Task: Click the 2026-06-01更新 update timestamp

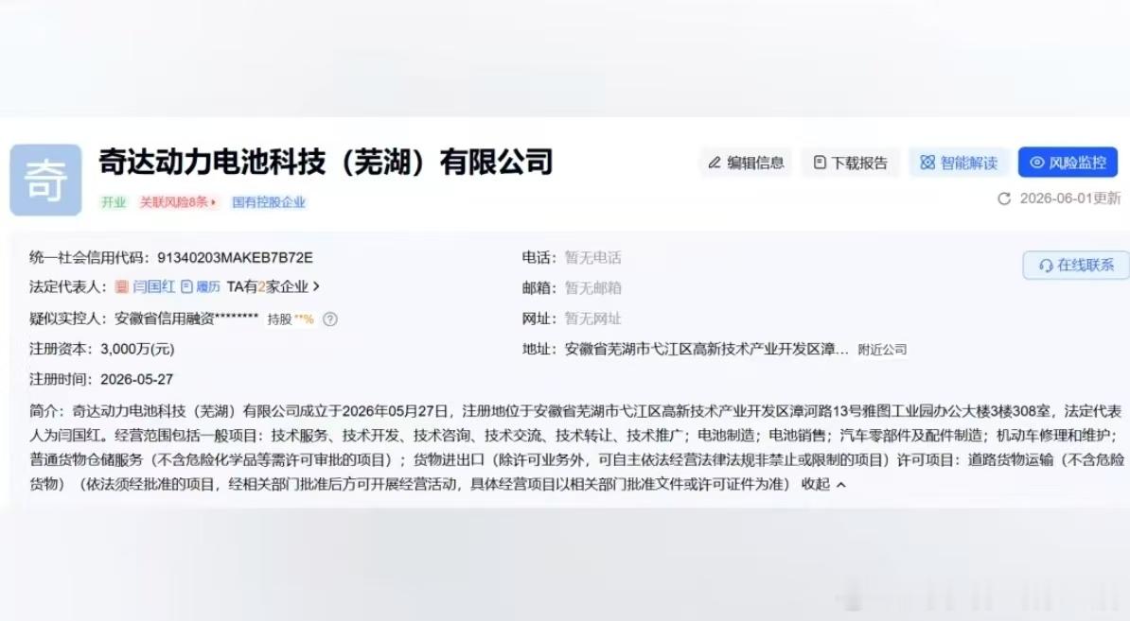Action: (x=1070, y=198)
